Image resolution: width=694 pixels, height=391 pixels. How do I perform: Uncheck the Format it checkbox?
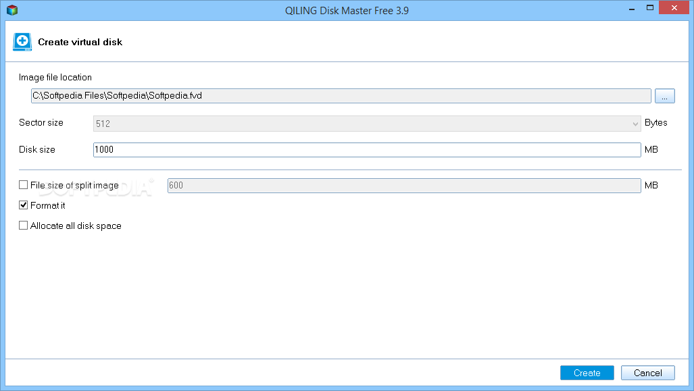[x=24, y=205]
